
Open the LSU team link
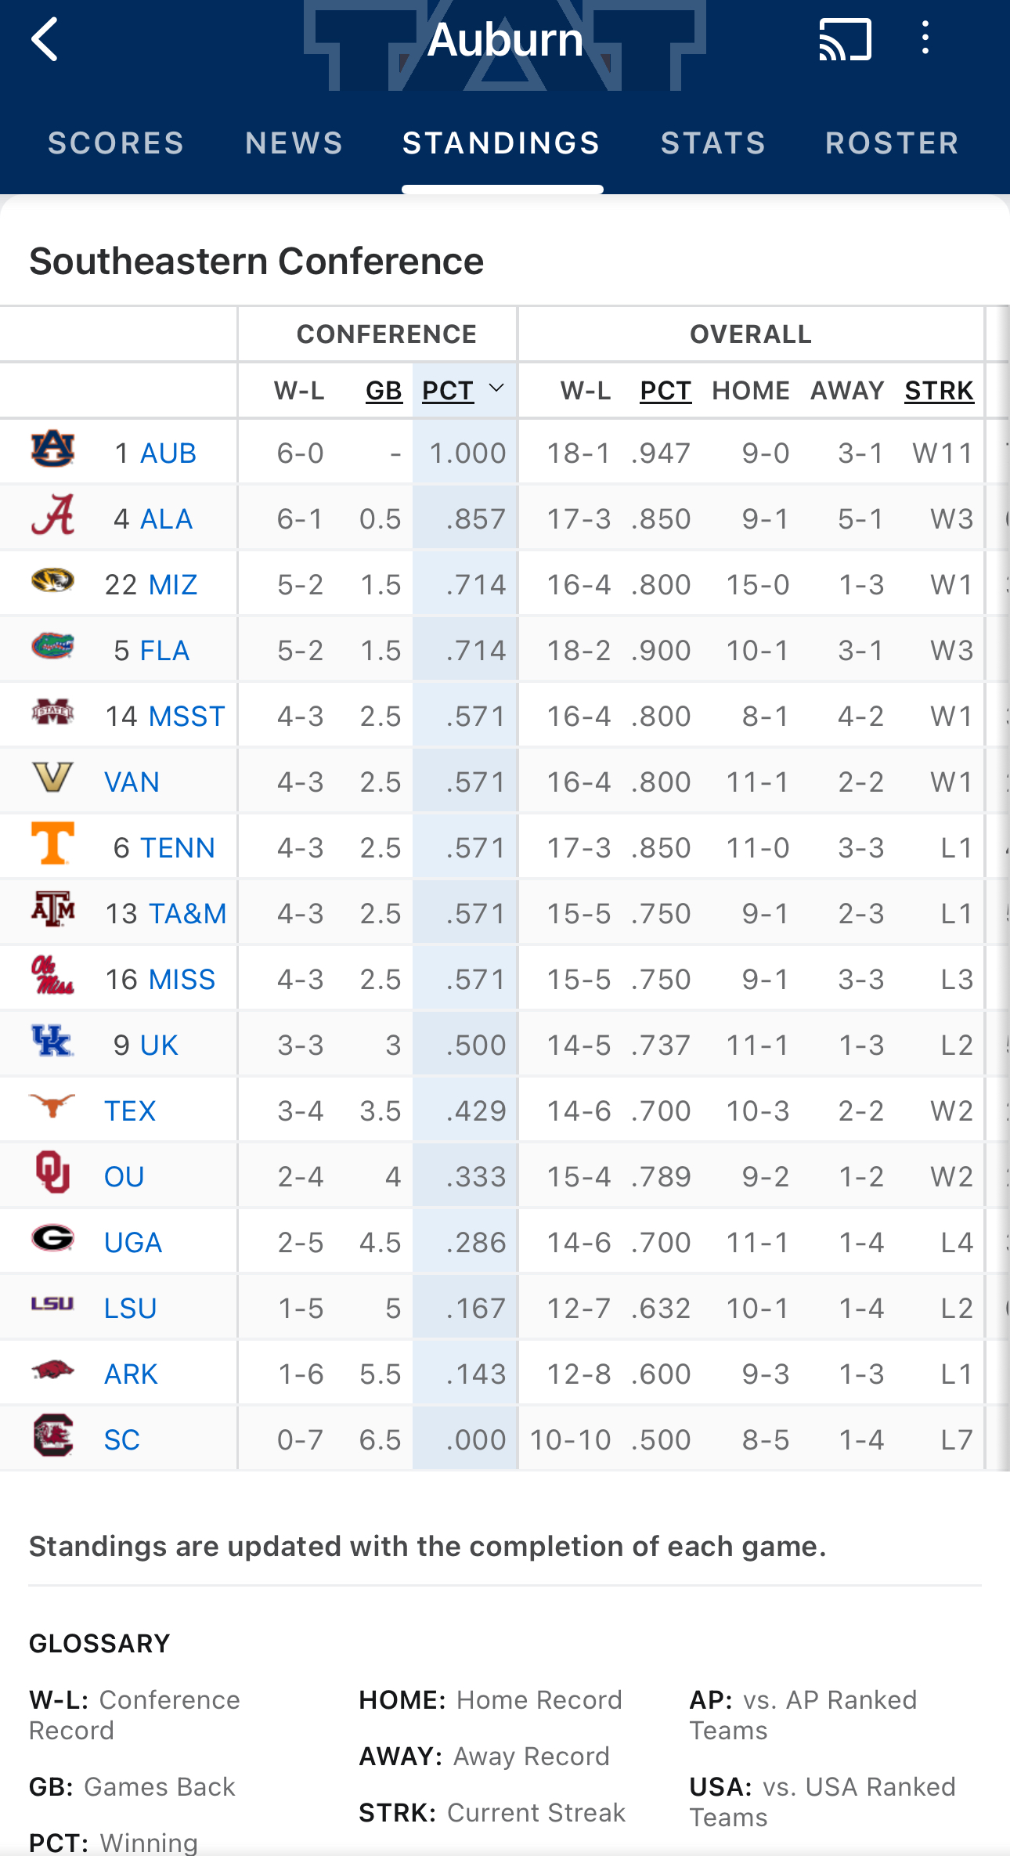pyautogui.click(x=131, y=1309)
